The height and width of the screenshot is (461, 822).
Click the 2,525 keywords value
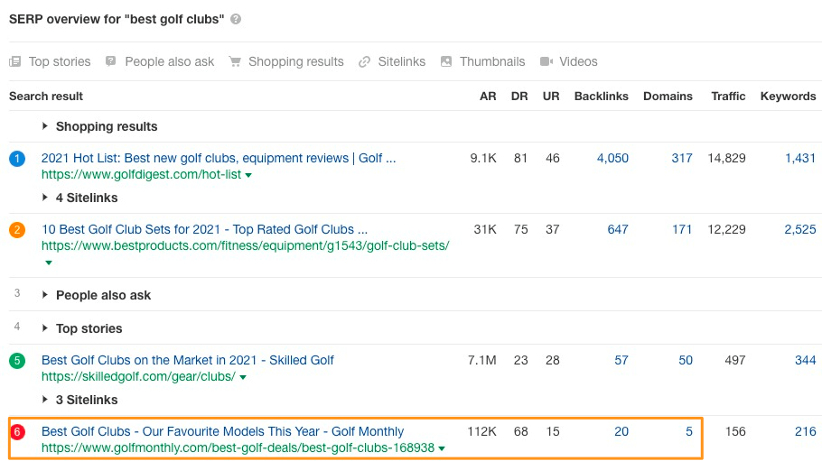pos(800,229)
